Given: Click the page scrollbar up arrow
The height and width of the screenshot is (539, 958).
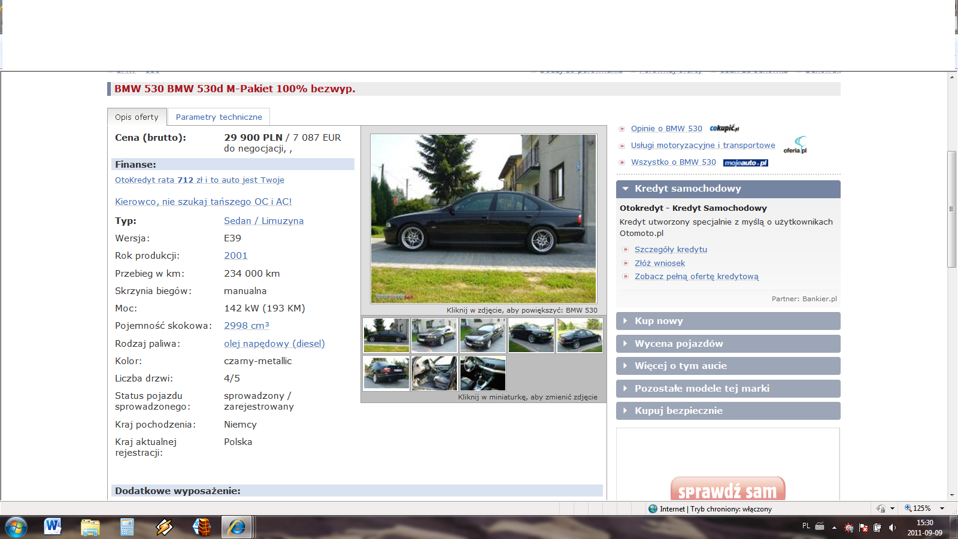Looking at the screenshot, I should [x=952, y=77].
